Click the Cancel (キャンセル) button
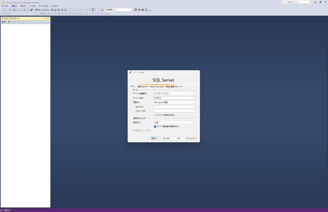The height and width of the screenshot is (212, 328). coord(166,138)
